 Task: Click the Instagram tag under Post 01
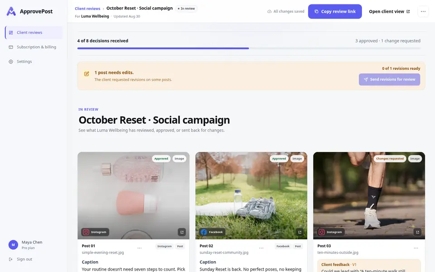click(164, 246)
